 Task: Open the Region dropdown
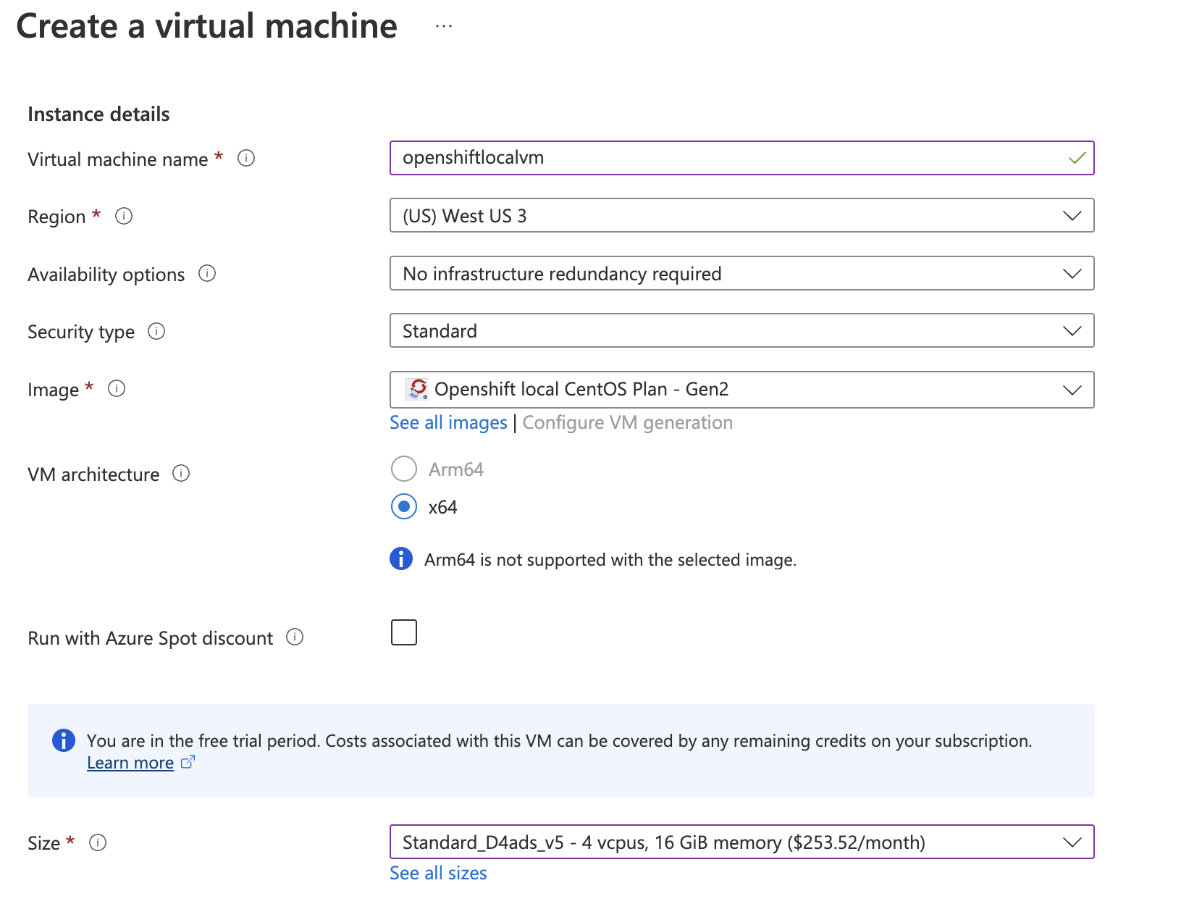coord(741,215)
